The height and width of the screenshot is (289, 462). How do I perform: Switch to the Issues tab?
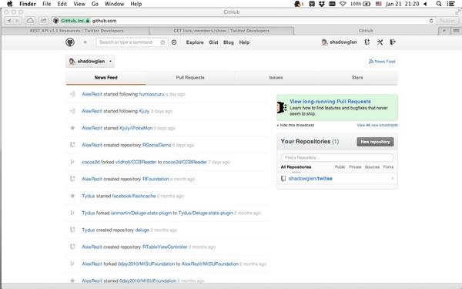tap(276, 78)
